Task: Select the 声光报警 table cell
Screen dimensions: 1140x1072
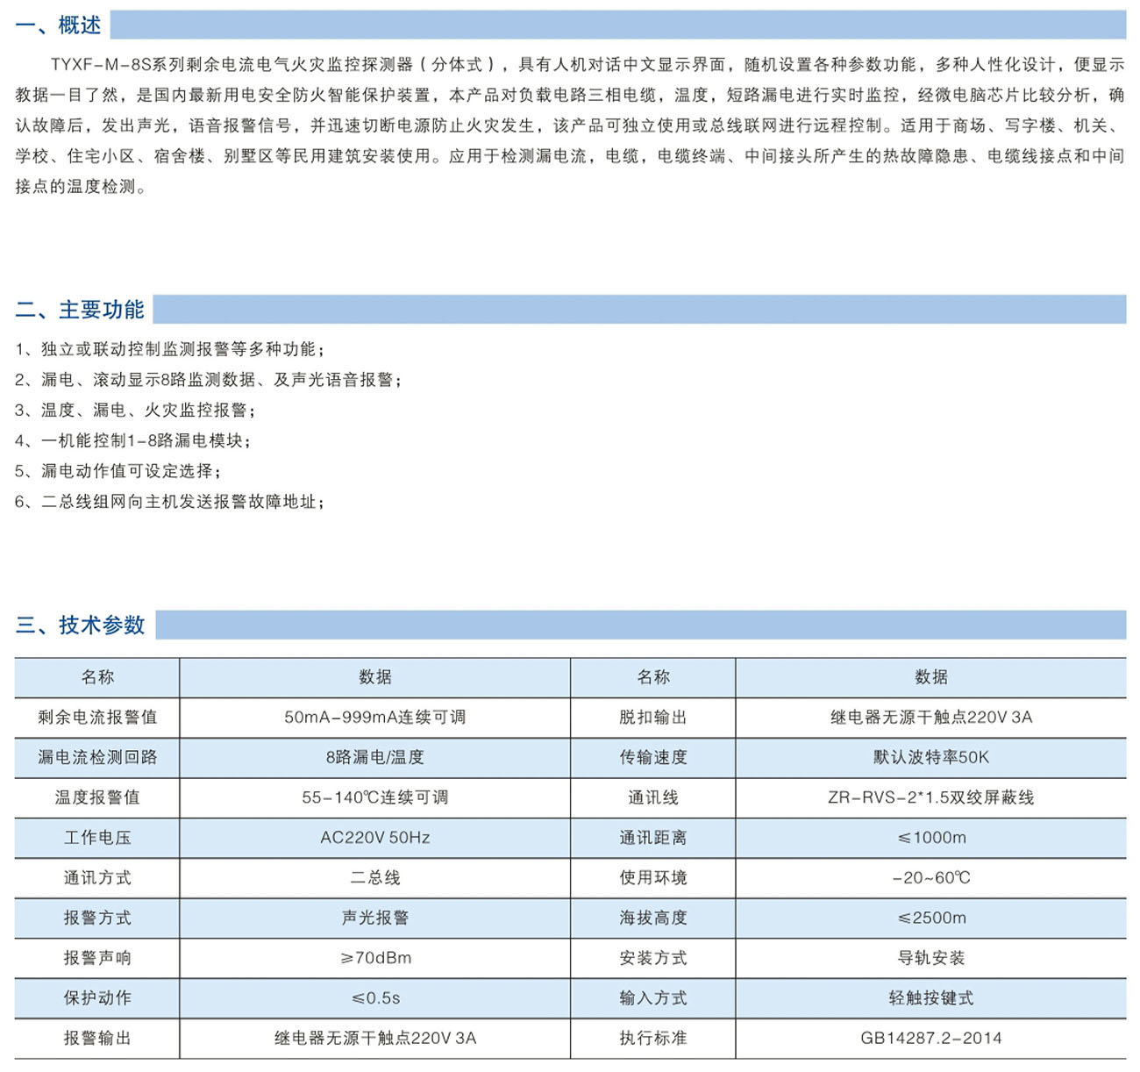Action: pos(374,918)
